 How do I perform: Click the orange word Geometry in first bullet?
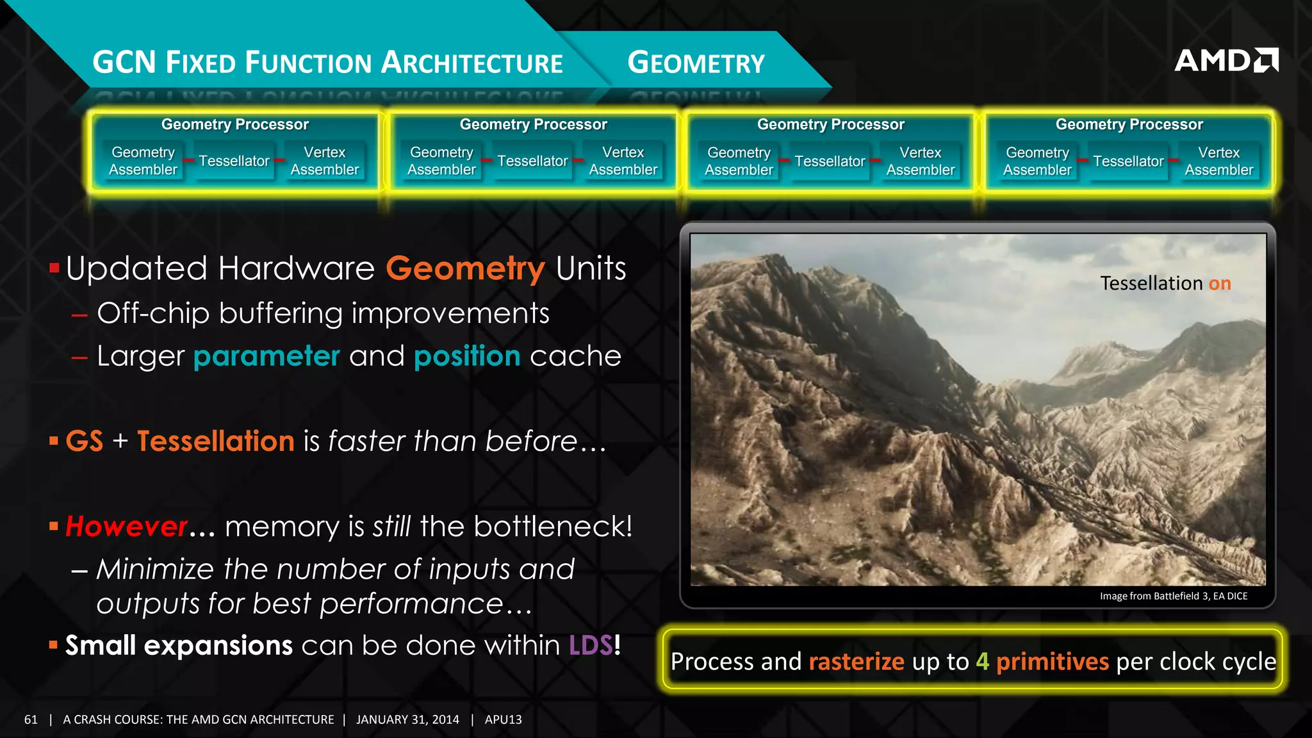click(465, 268)
